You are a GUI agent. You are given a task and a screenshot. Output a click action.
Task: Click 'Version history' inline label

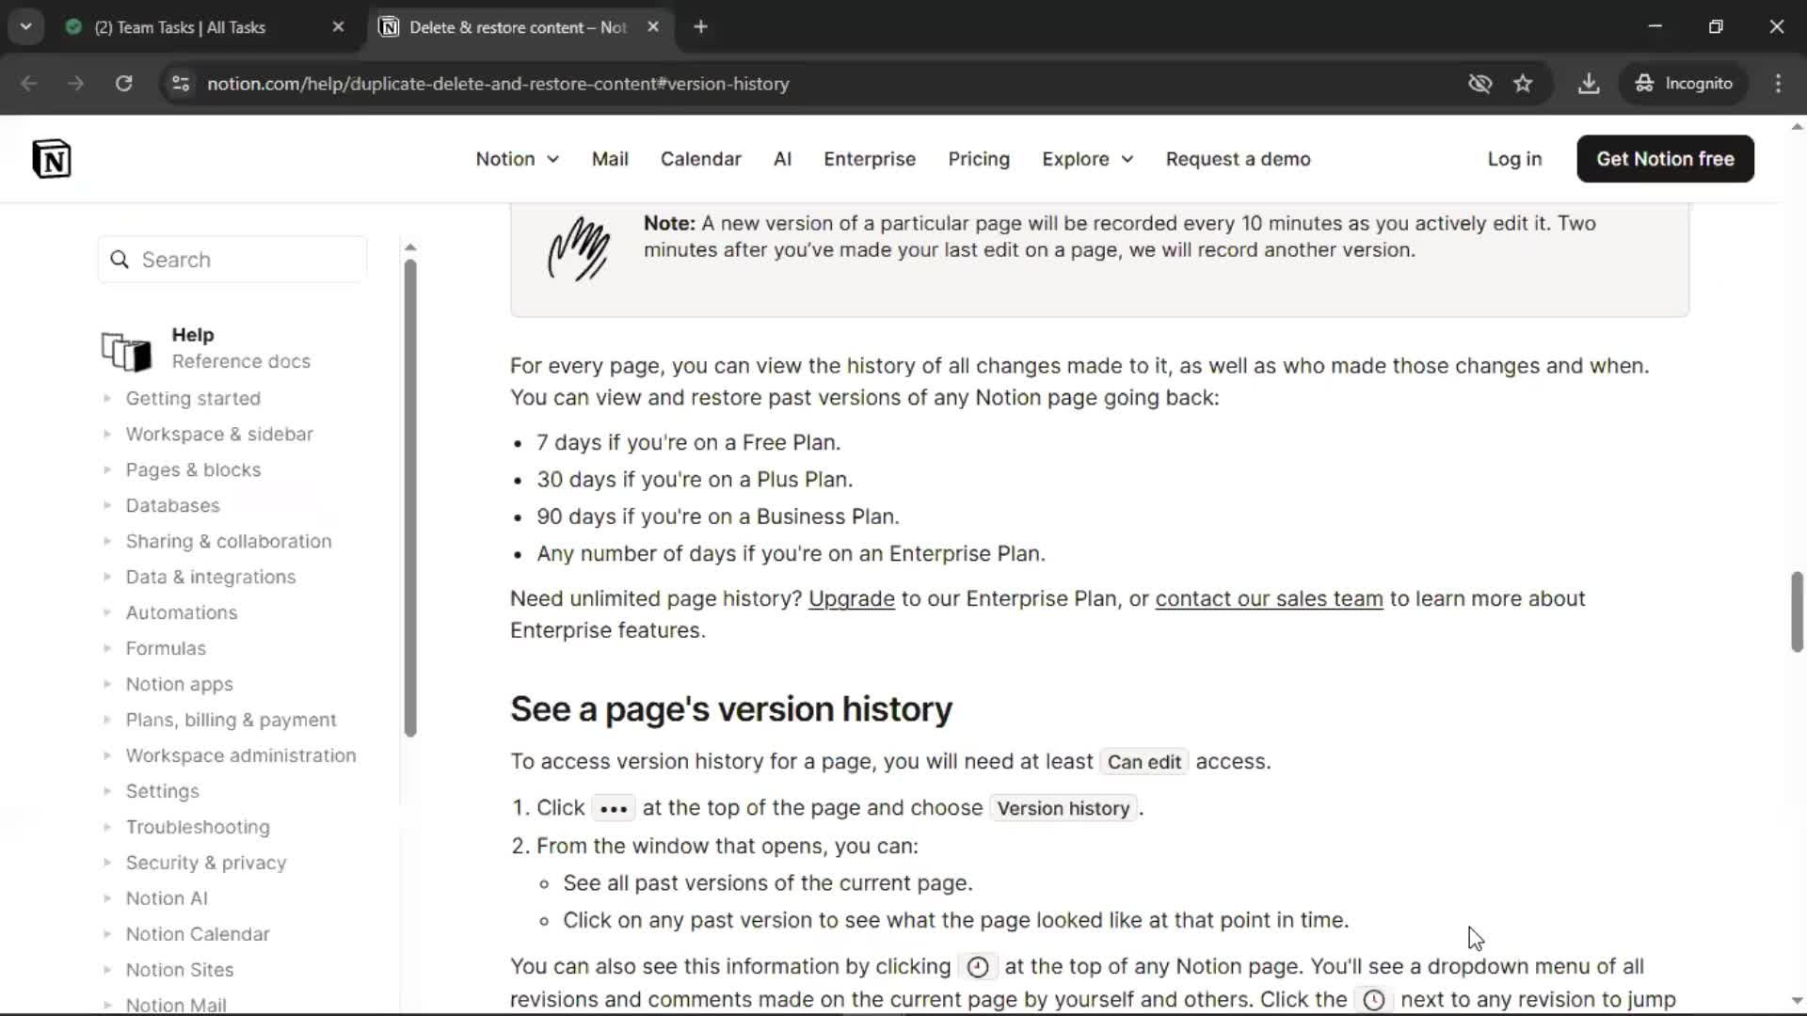pos(1063,809)
